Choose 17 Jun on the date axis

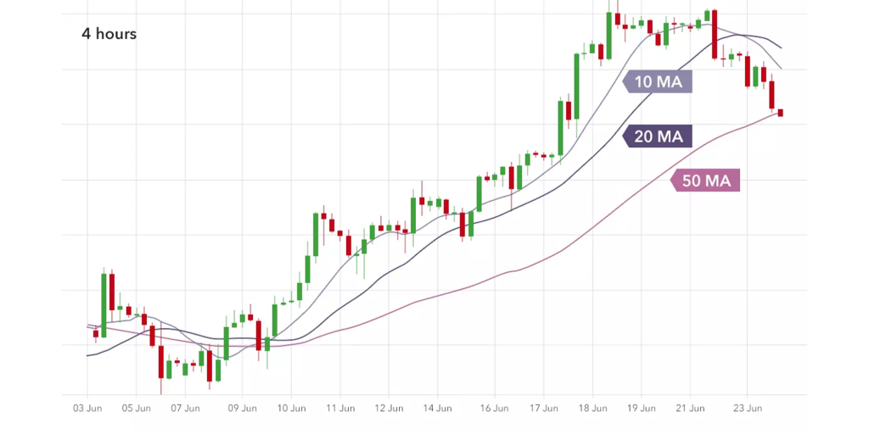click(543, 408)
